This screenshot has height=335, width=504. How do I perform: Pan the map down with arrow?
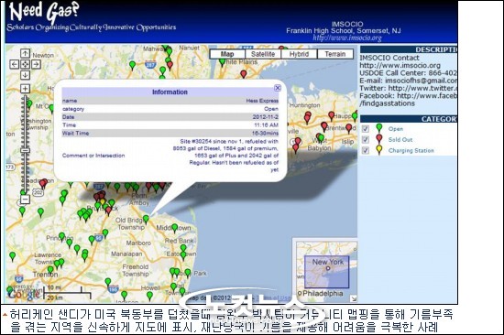(x=25, y=75)
